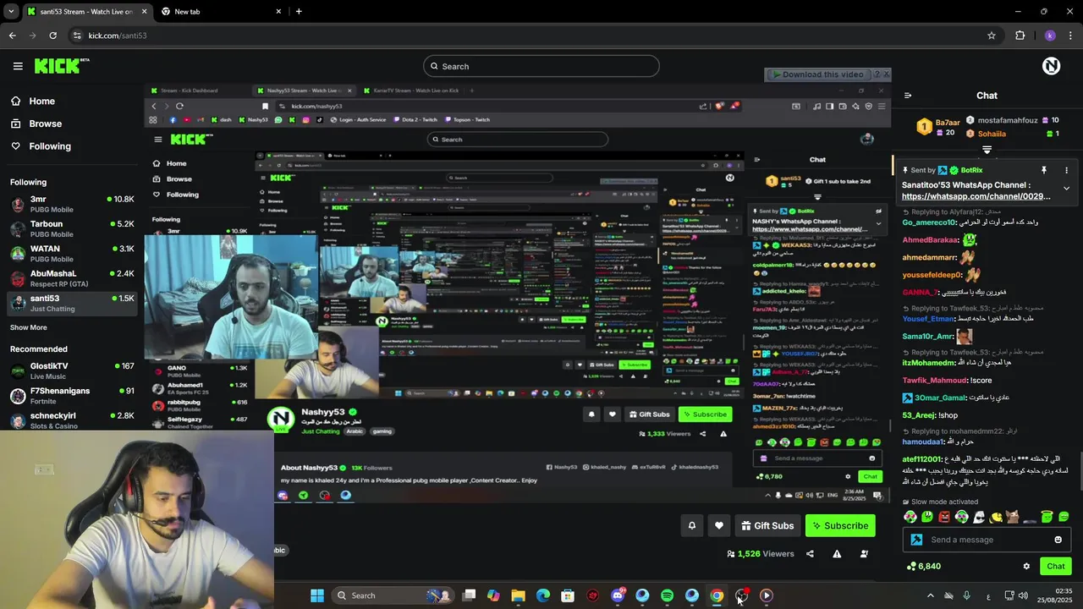Report the stream with warning icon
This screenshot has height=609, width=1083.
click(837, 554)
